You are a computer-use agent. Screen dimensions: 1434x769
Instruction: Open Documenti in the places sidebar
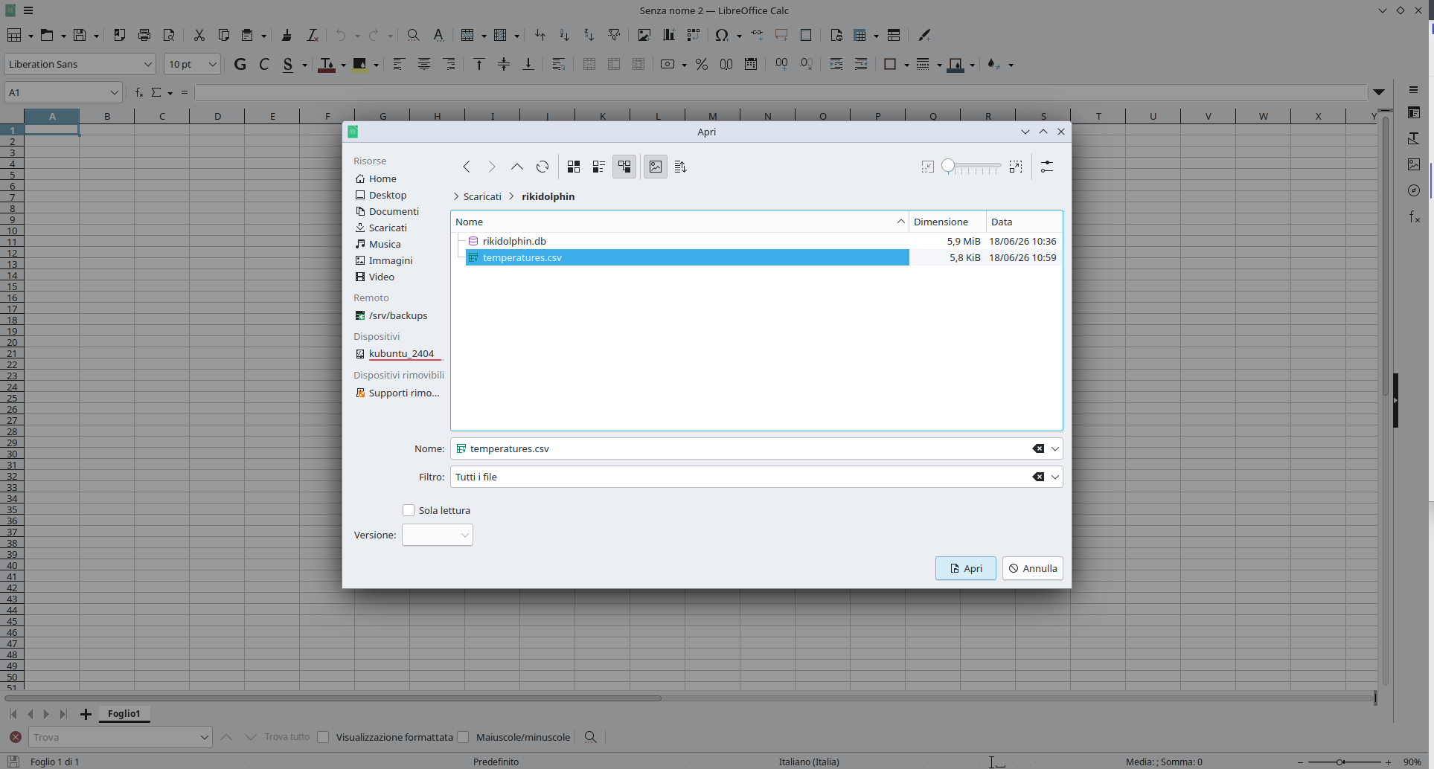394,211
